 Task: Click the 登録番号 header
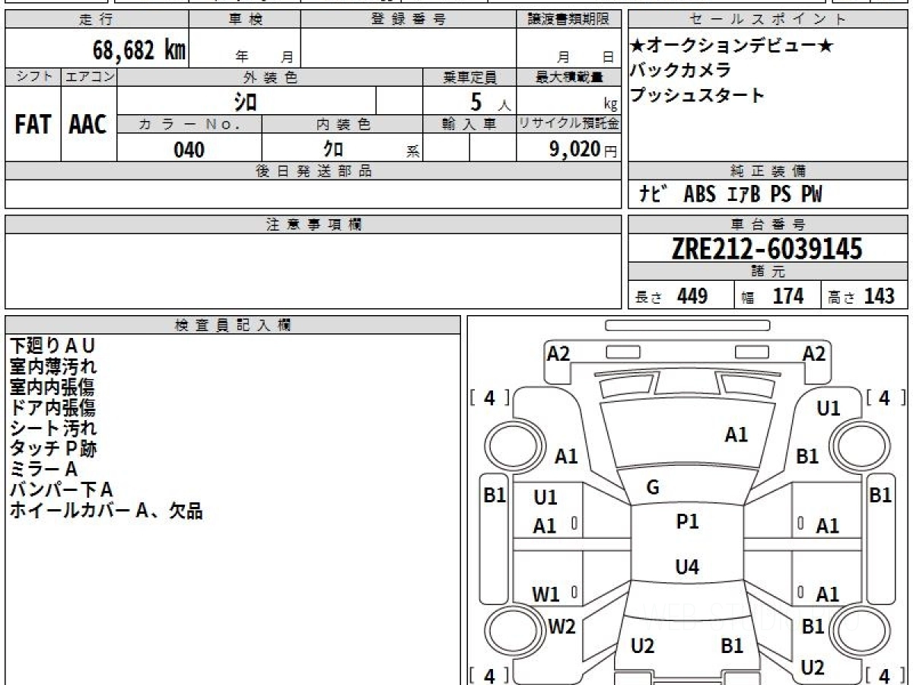[409, 20]
